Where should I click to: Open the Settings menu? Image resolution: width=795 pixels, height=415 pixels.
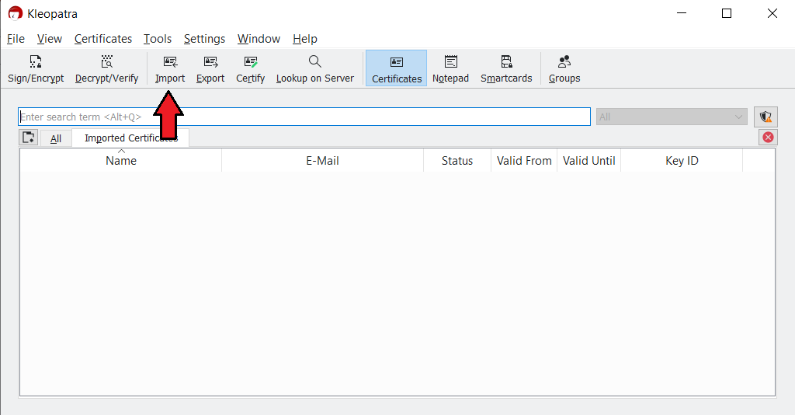click(x=204, y=39)
